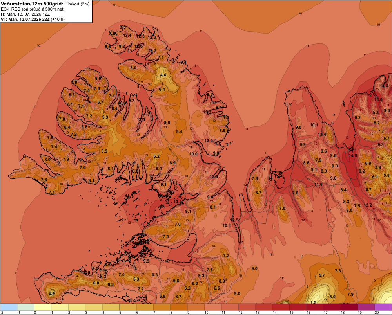Click the pale yellow swatch between 0 and 1

(x=42, y=307)
